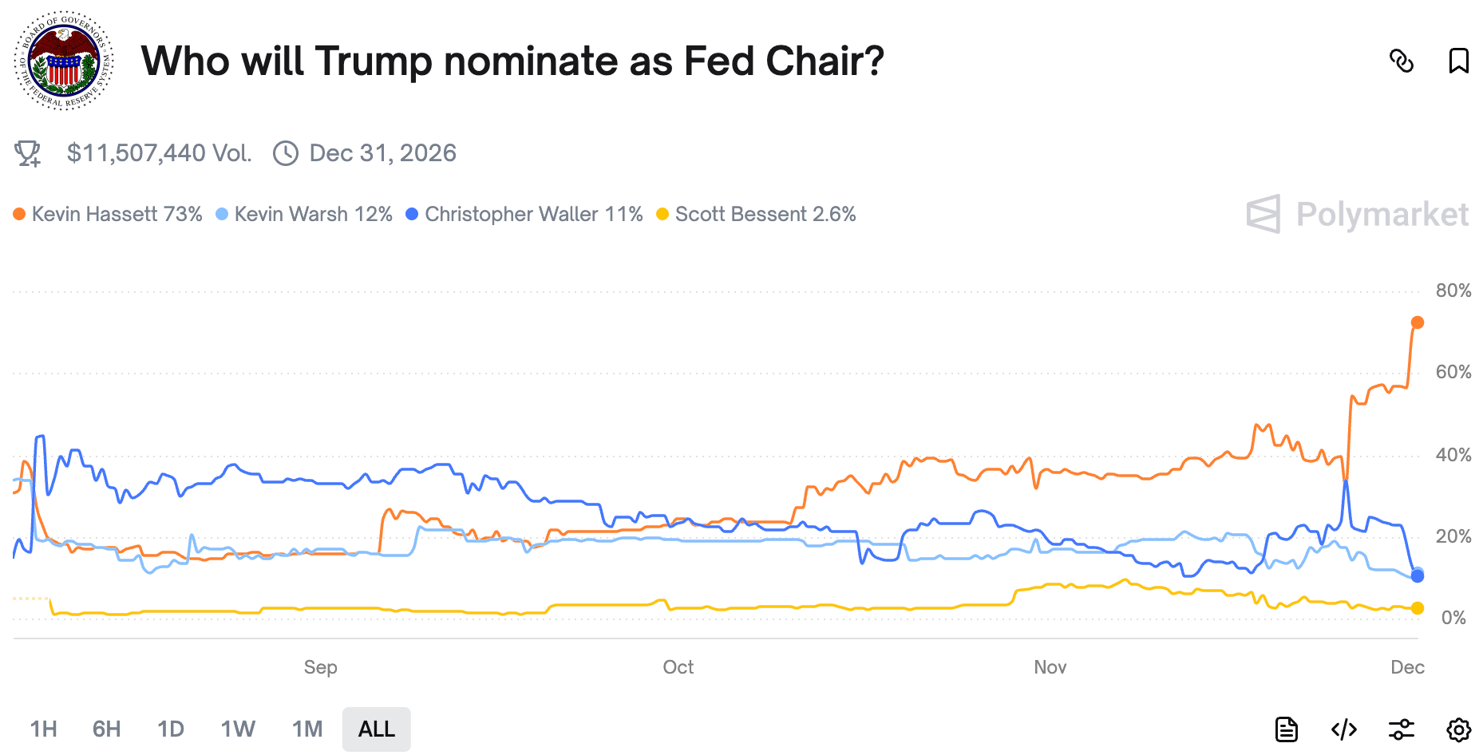
Task: Click the embed code icon
Action: (1344, 729)
